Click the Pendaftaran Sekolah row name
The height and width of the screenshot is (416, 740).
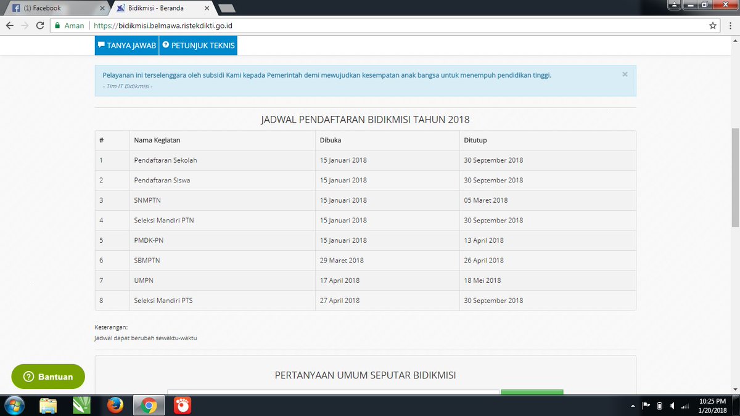165,160
